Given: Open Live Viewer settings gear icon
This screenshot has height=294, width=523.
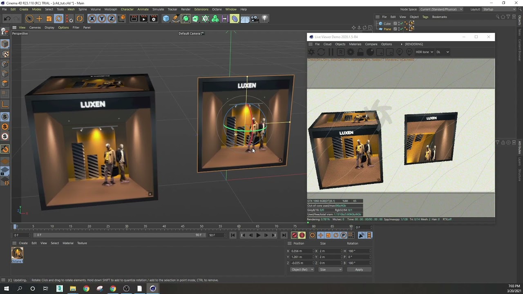Looking at the screenshot, I should click(351, 52).
